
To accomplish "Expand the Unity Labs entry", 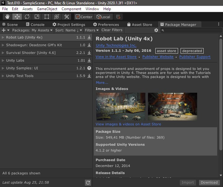I will pyautogui.click(x=3, y=60).
